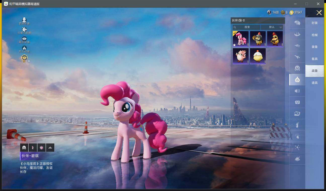Open the chat bubble face category icon
The width and height of the screenshot is (326, 191).
(297, 102)
